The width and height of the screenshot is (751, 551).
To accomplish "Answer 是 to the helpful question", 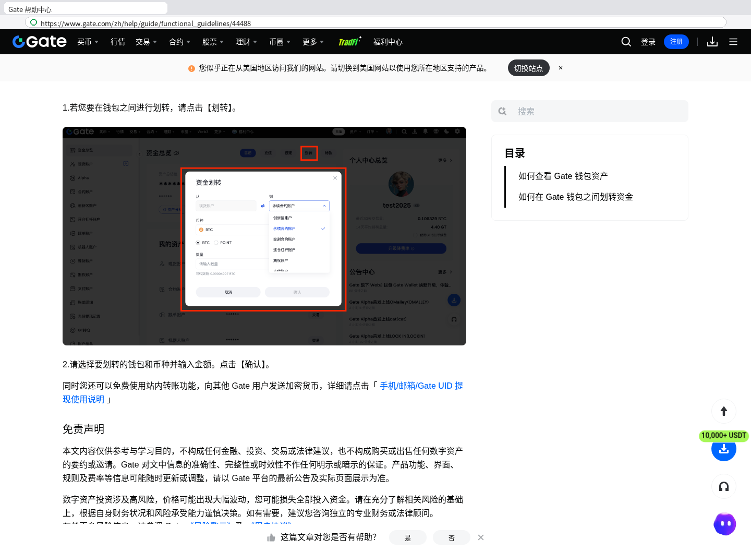I will (408, 537).
